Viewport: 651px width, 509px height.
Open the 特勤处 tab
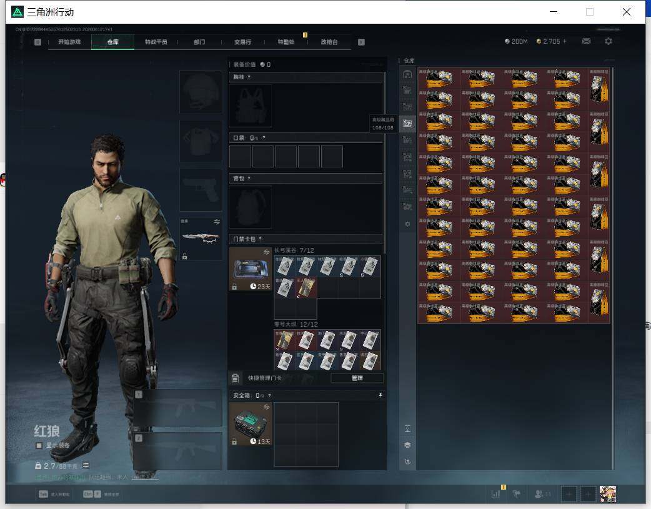tap(286, 42)
